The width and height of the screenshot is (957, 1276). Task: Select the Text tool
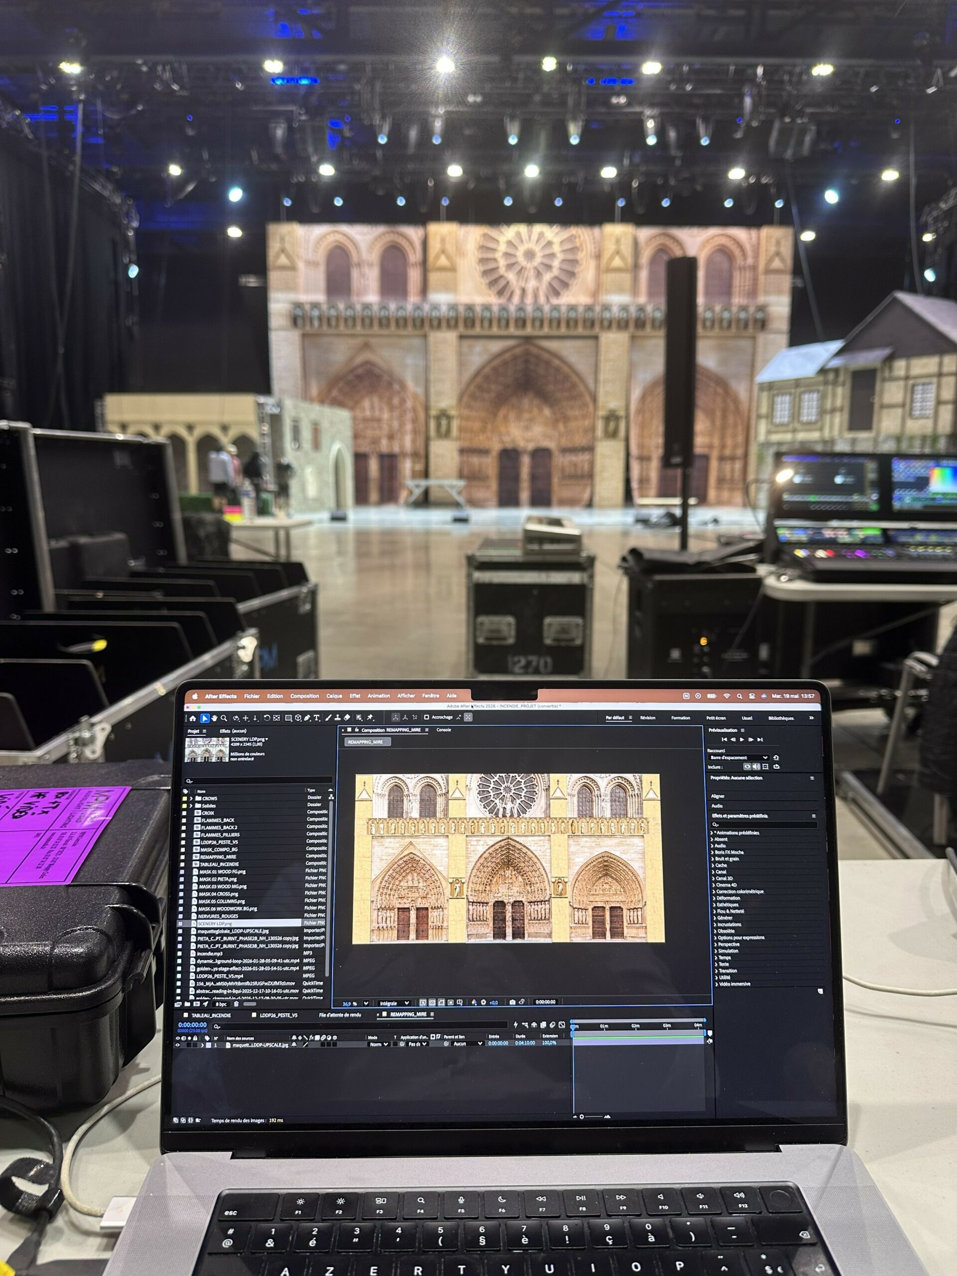pyautogui.click(x=317, y=718)
